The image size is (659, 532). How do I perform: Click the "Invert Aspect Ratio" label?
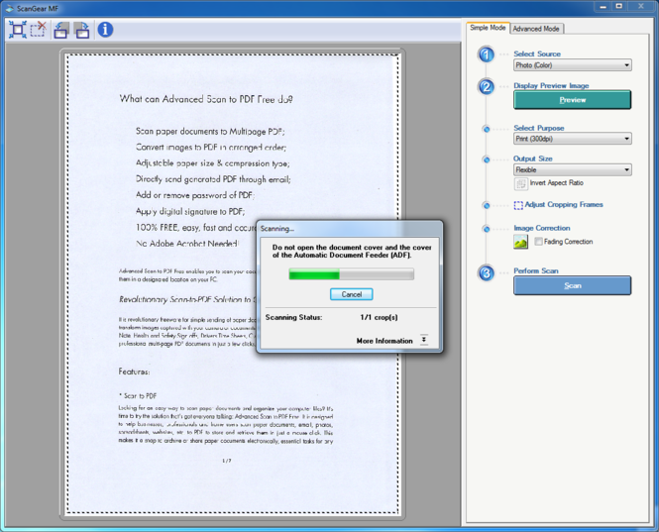tap(557, 183)
